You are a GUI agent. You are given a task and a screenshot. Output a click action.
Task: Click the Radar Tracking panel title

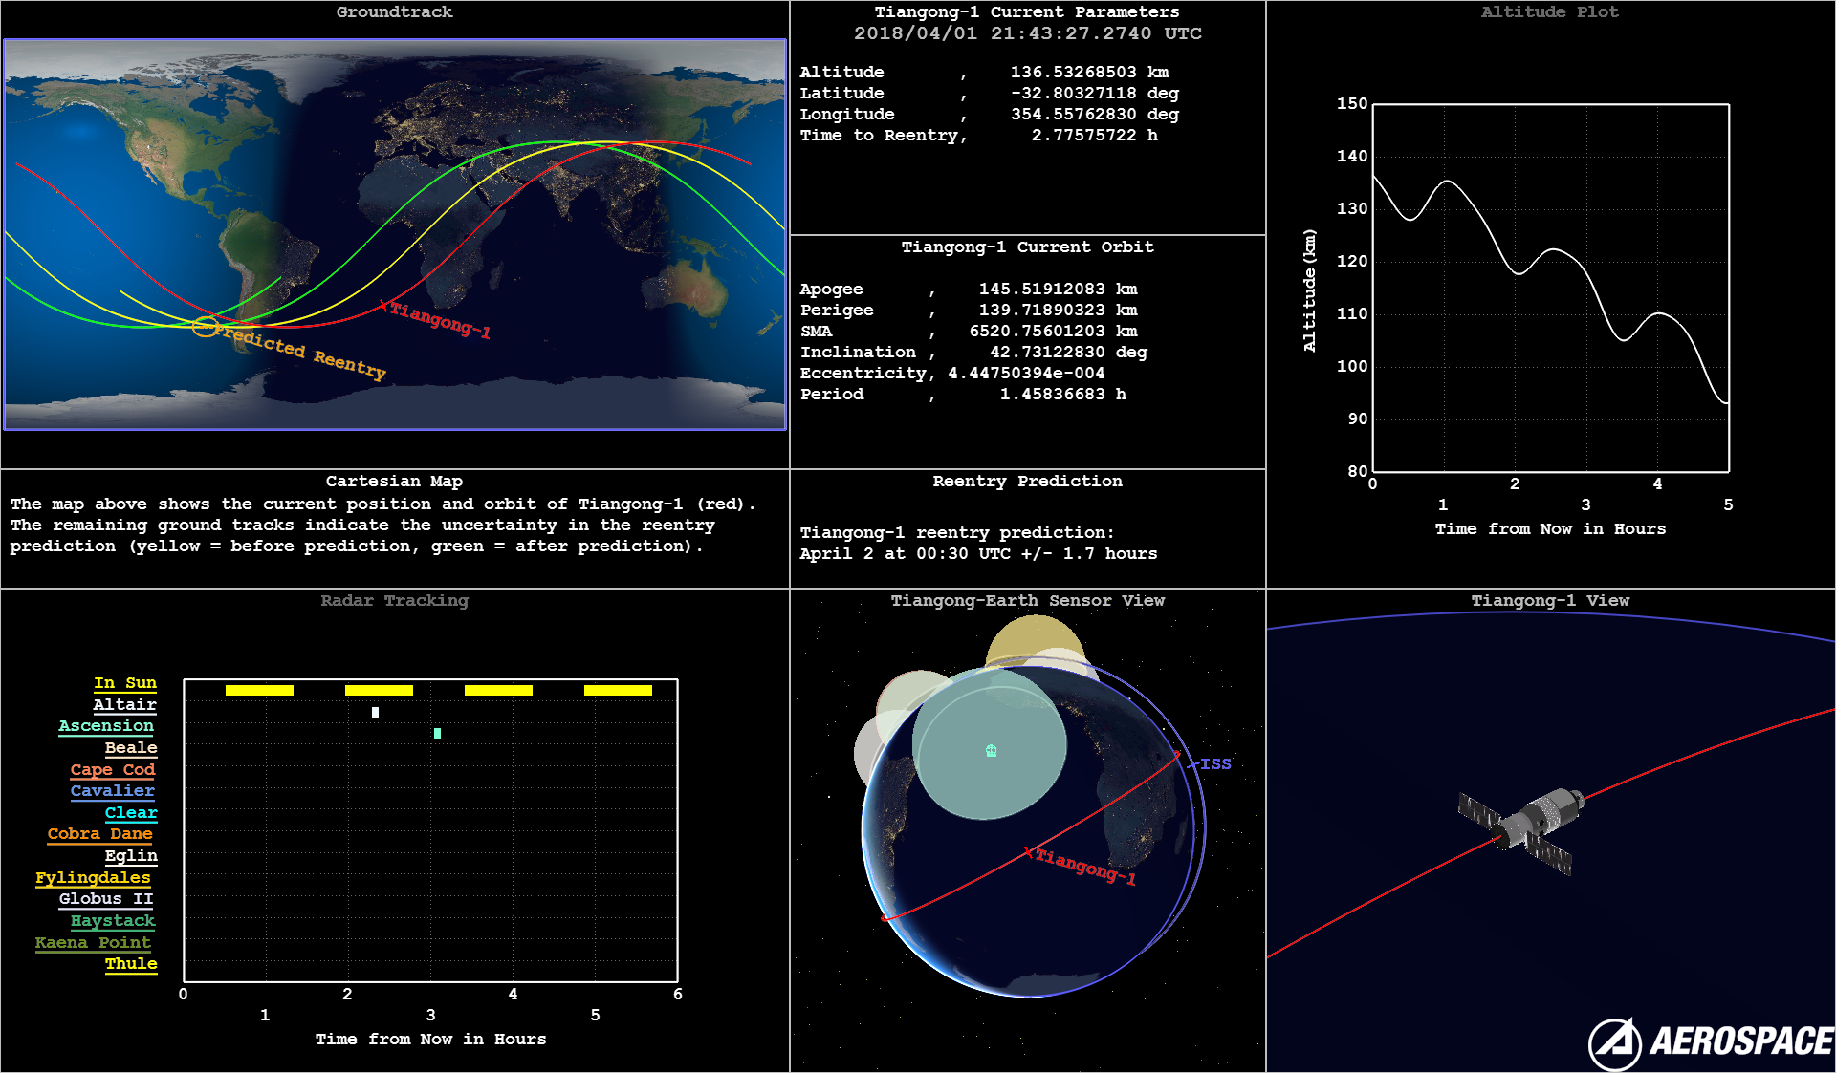tap(394, 600)
